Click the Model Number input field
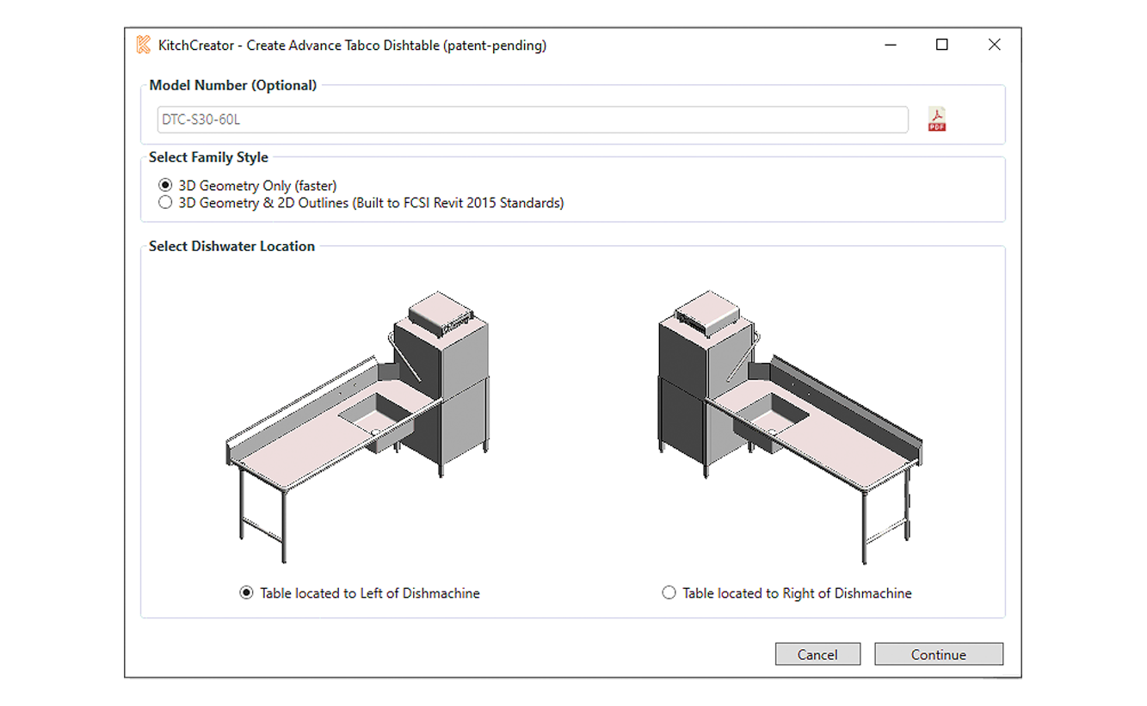 (532, 120)
